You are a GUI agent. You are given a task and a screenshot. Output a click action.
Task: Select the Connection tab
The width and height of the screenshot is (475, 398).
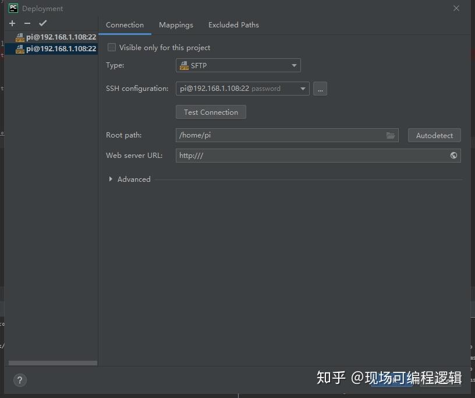(125, 25)
